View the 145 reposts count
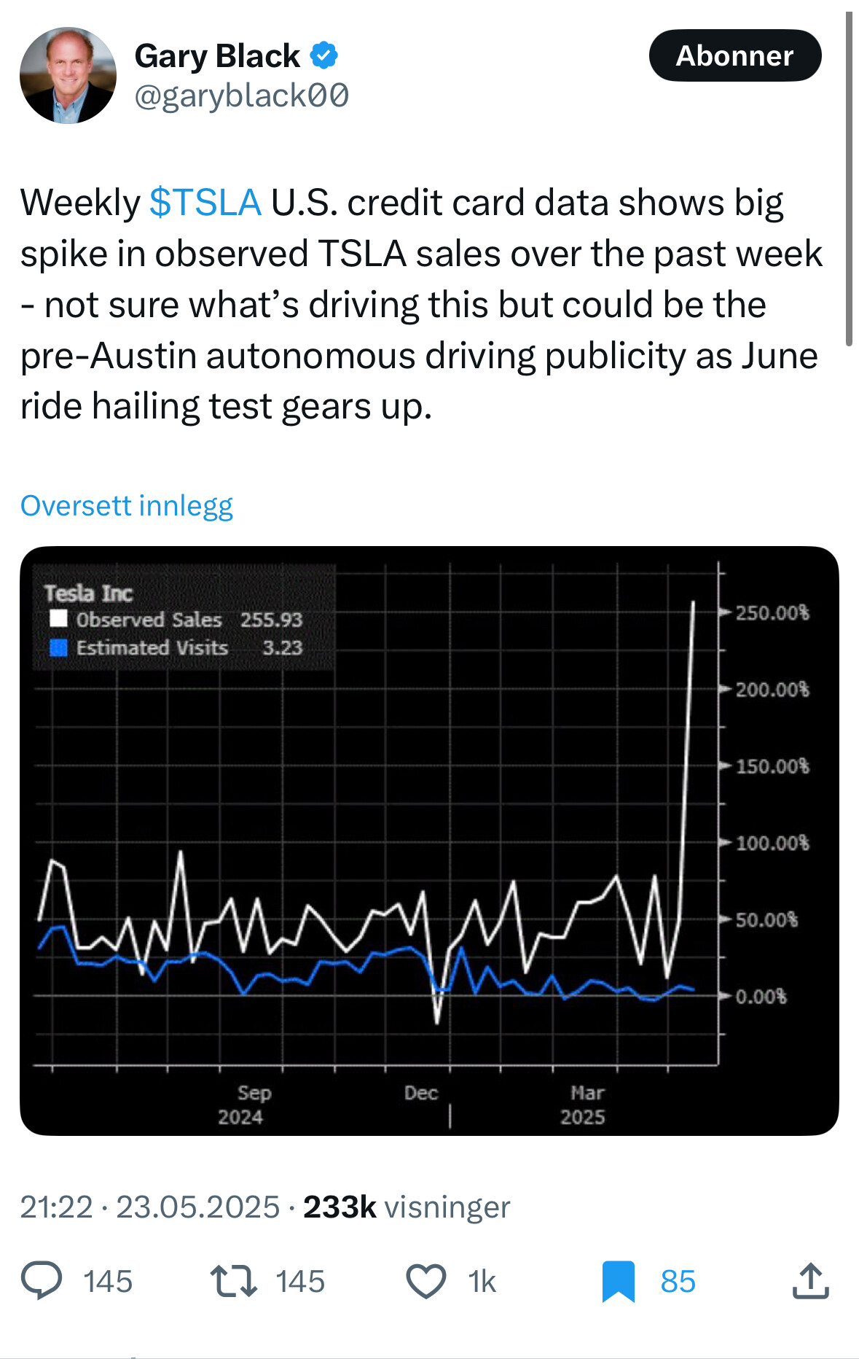 pyautogui.click(x=300, y=1282)
